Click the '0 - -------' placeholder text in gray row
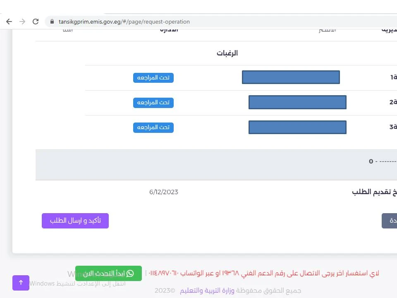397x298 pixels. pos(383,161)
